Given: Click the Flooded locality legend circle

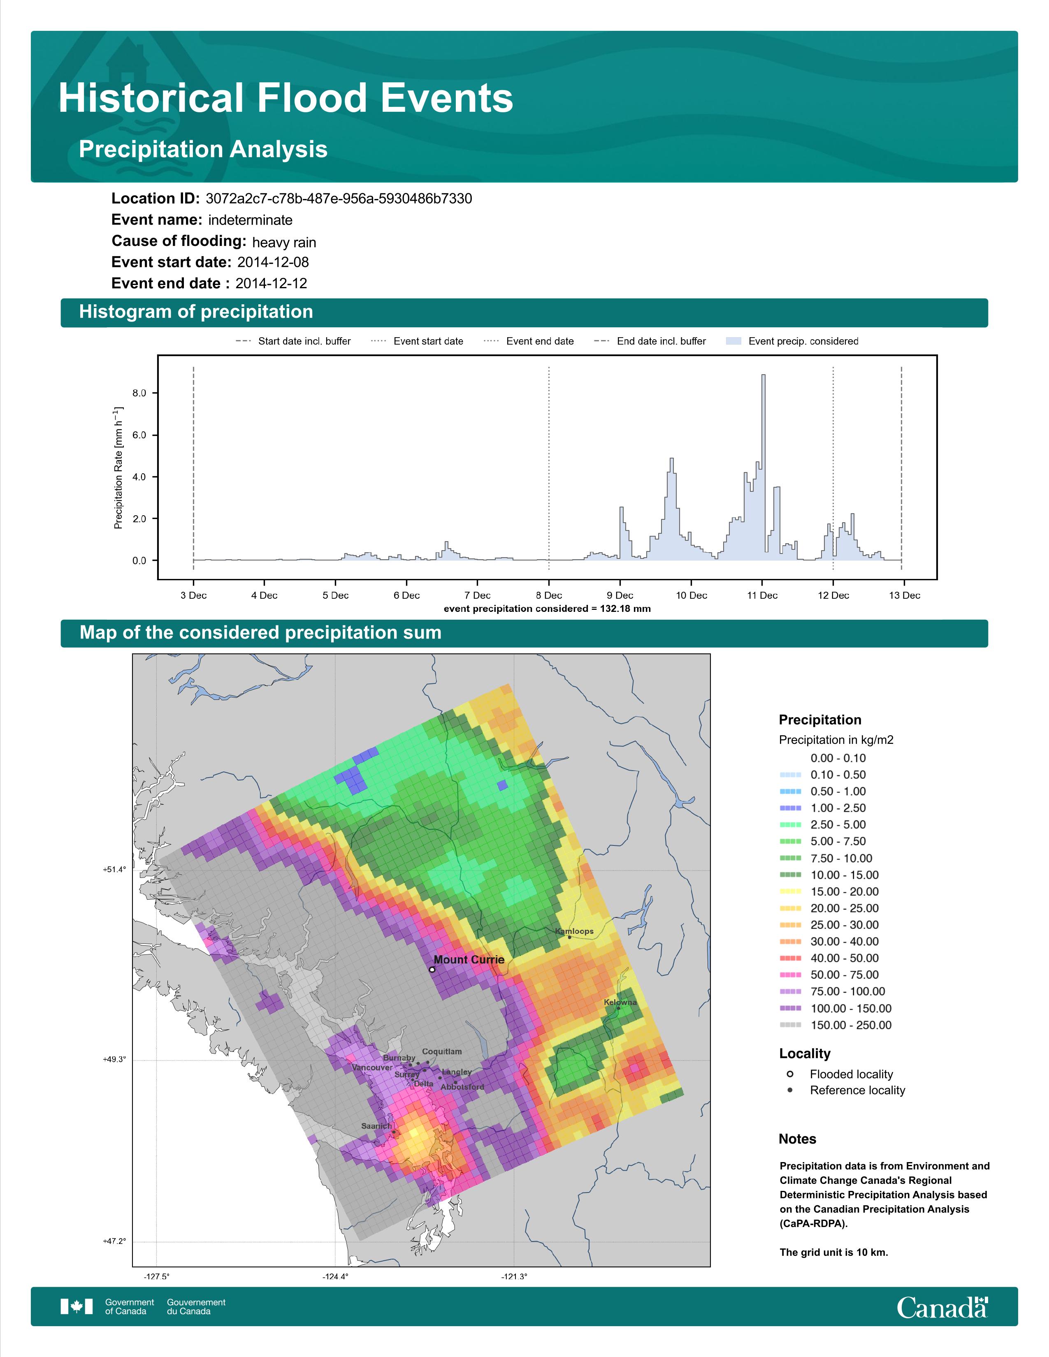Looking at the screenshot, I should point(790,1074).
